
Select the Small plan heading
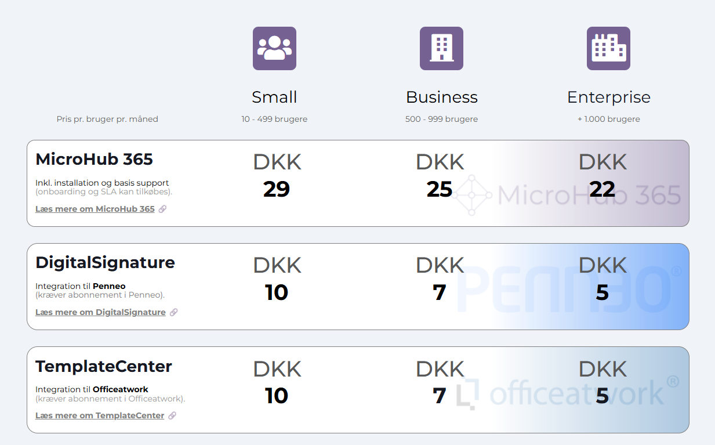pos(274,97)
